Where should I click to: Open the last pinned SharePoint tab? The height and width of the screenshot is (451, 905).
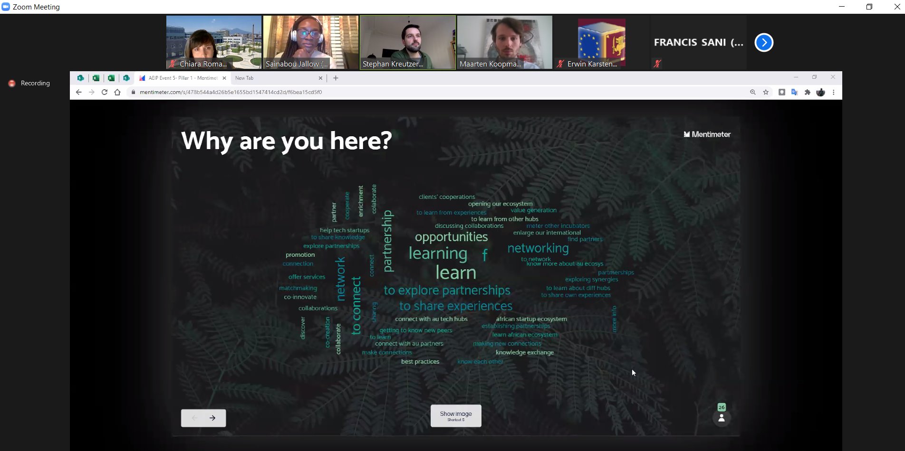(x=126, y=78)
